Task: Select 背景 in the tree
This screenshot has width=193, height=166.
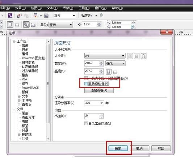Action: click(x=25, y=130)
